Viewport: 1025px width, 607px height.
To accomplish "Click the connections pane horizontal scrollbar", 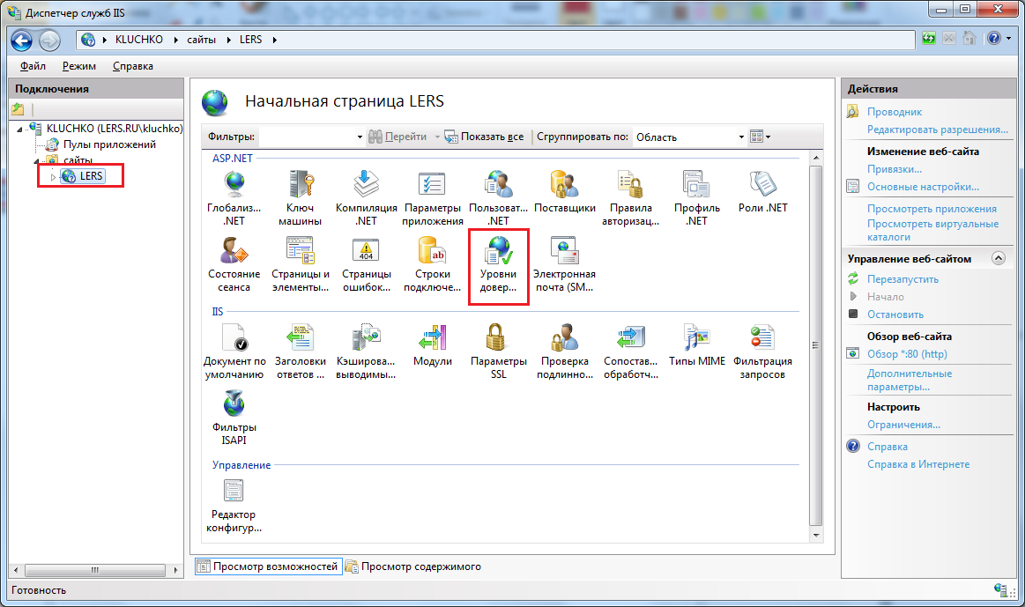I will [95, 570].
